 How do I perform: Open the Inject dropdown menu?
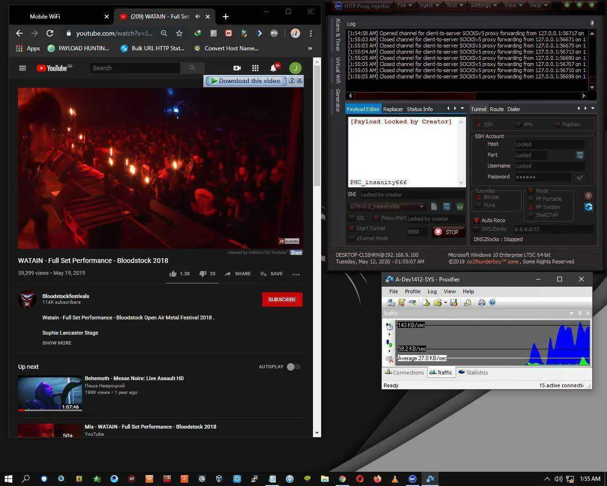coord(429,5)
